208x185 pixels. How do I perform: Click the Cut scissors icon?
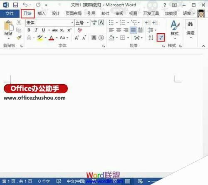click(x=19, y=22)
